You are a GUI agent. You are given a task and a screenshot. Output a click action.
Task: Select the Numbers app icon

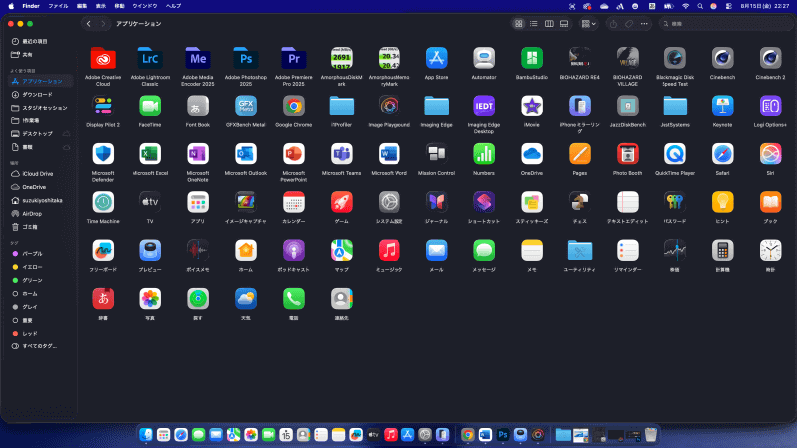pos(484,154)
